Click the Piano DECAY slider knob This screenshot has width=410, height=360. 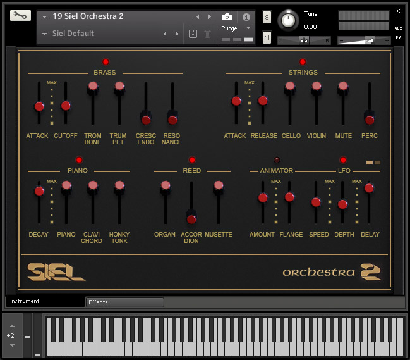(39, 191)
